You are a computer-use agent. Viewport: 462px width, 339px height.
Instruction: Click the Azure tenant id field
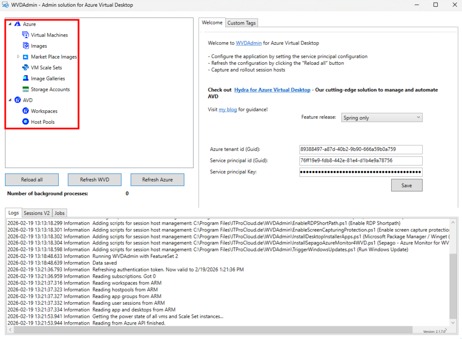(x=360, y=149)
